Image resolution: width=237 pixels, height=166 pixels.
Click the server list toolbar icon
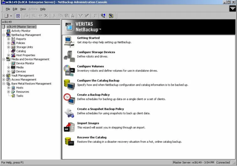point(6,16)
